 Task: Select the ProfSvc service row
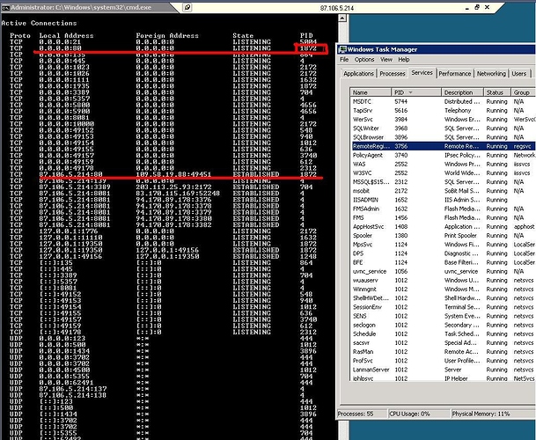pyautogui.click(x=443, y=360)
